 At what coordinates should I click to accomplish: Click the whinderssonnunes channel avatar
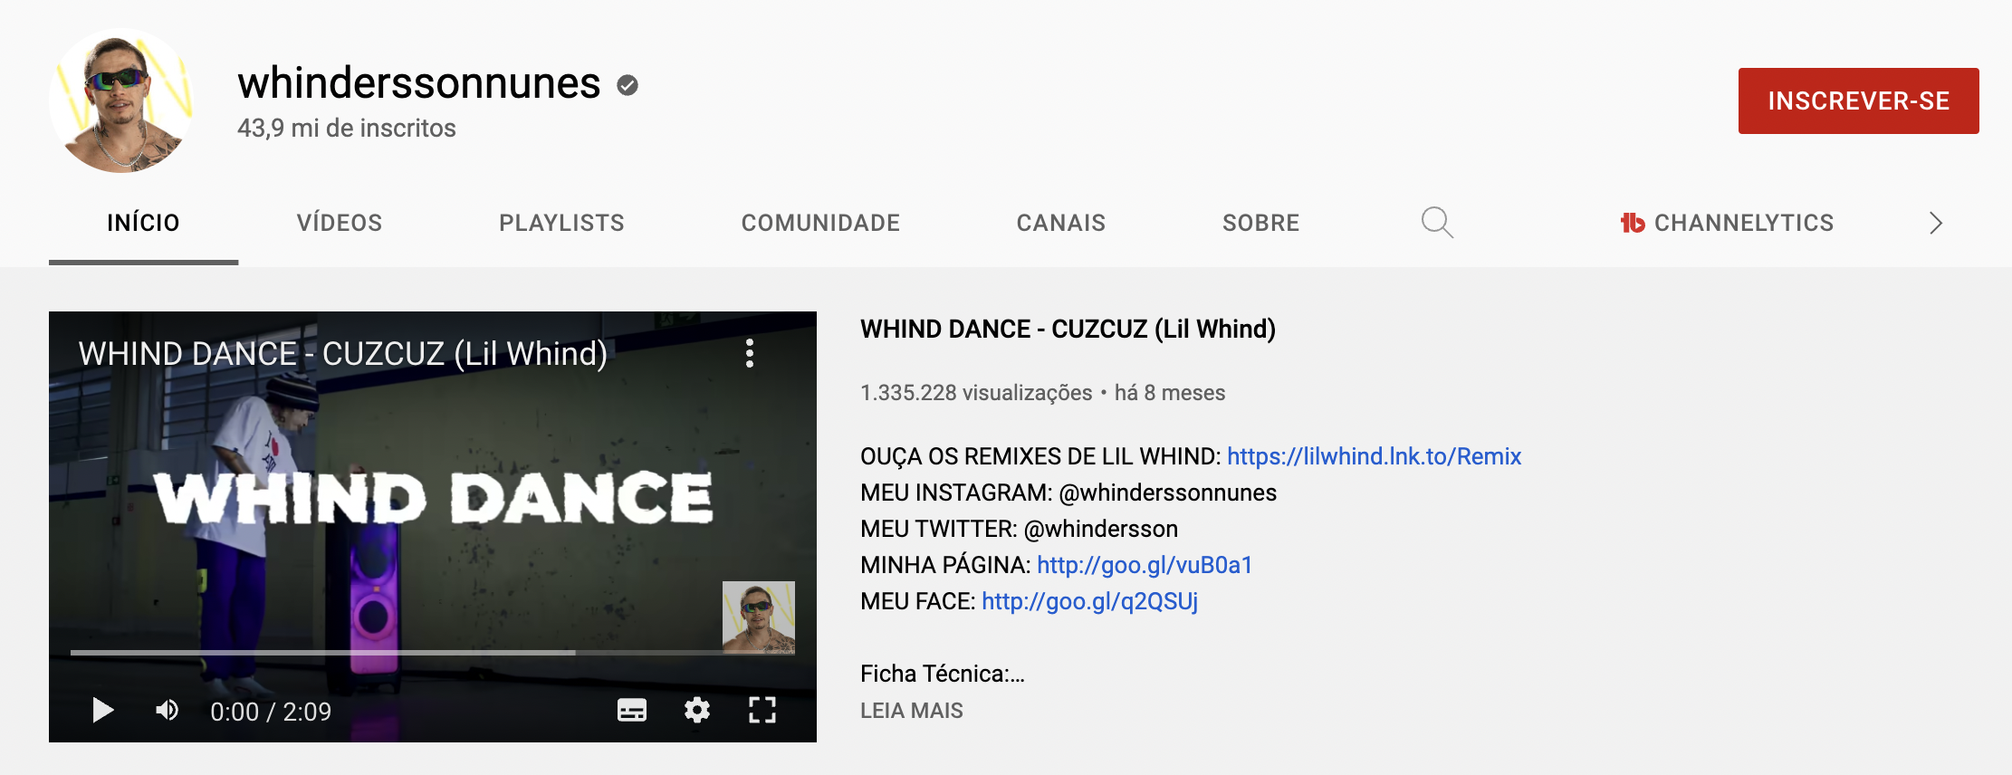pyautogui.click(x=122, y=100)
